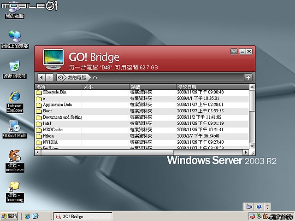Minimize the GO! Bridge window
Viewport: 295px width, 221px height.
242,51
